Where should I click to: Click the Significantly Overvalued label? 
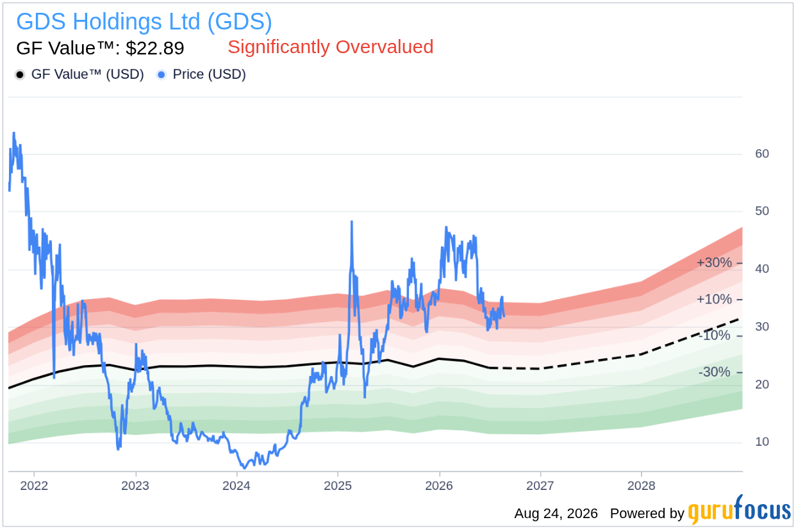(331, 47)
